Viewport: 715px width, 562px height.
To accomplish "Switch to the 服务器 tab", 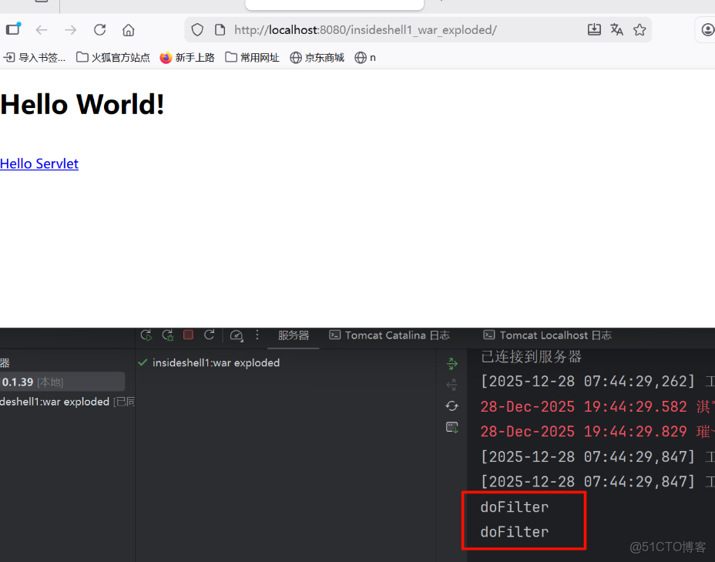I will pos(294,335).
